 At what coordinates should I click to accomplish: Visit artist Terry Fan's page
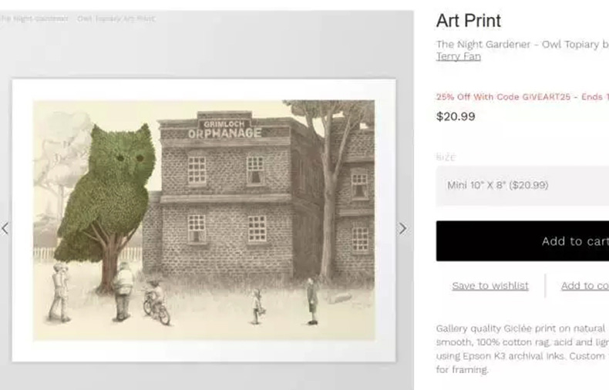[459, 57]
